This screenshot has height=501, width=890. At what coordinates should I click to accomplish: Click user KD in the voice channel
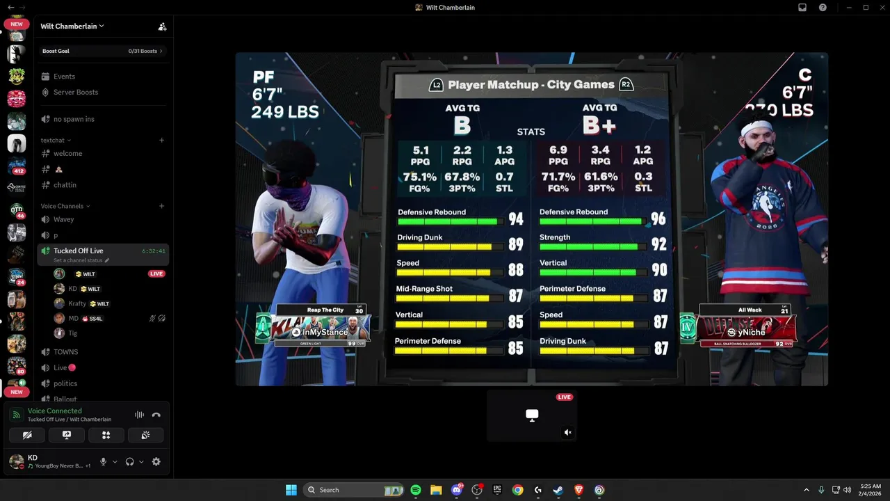110,289
